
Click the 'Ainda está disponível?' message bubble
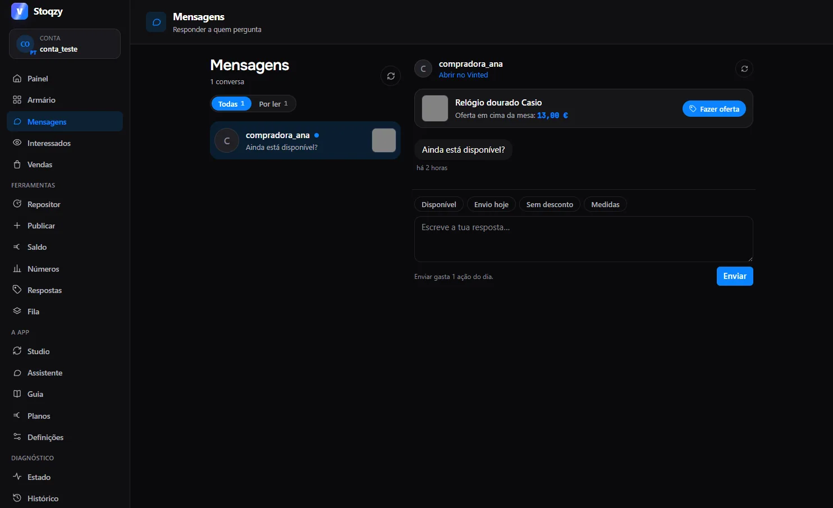[464, 150]
